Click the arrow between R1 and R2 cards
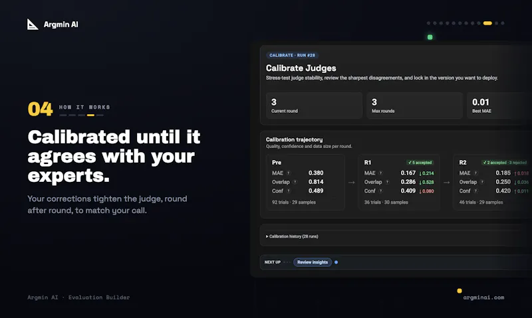The width and height of the screenshot is (532, 318). [446, 183]
